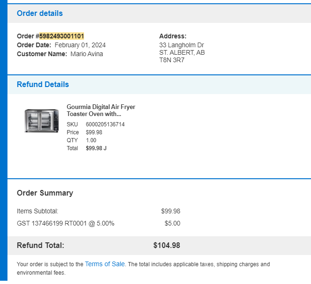Click the Order details heading
311x284 pixels.
[x=40, y=13]
